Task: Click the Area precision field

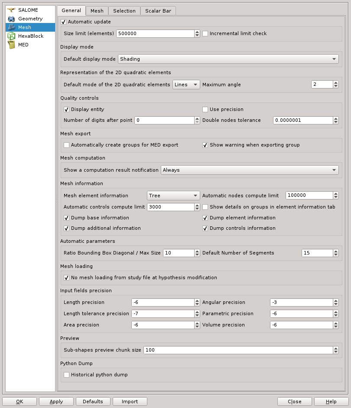Action: (163, 325)
